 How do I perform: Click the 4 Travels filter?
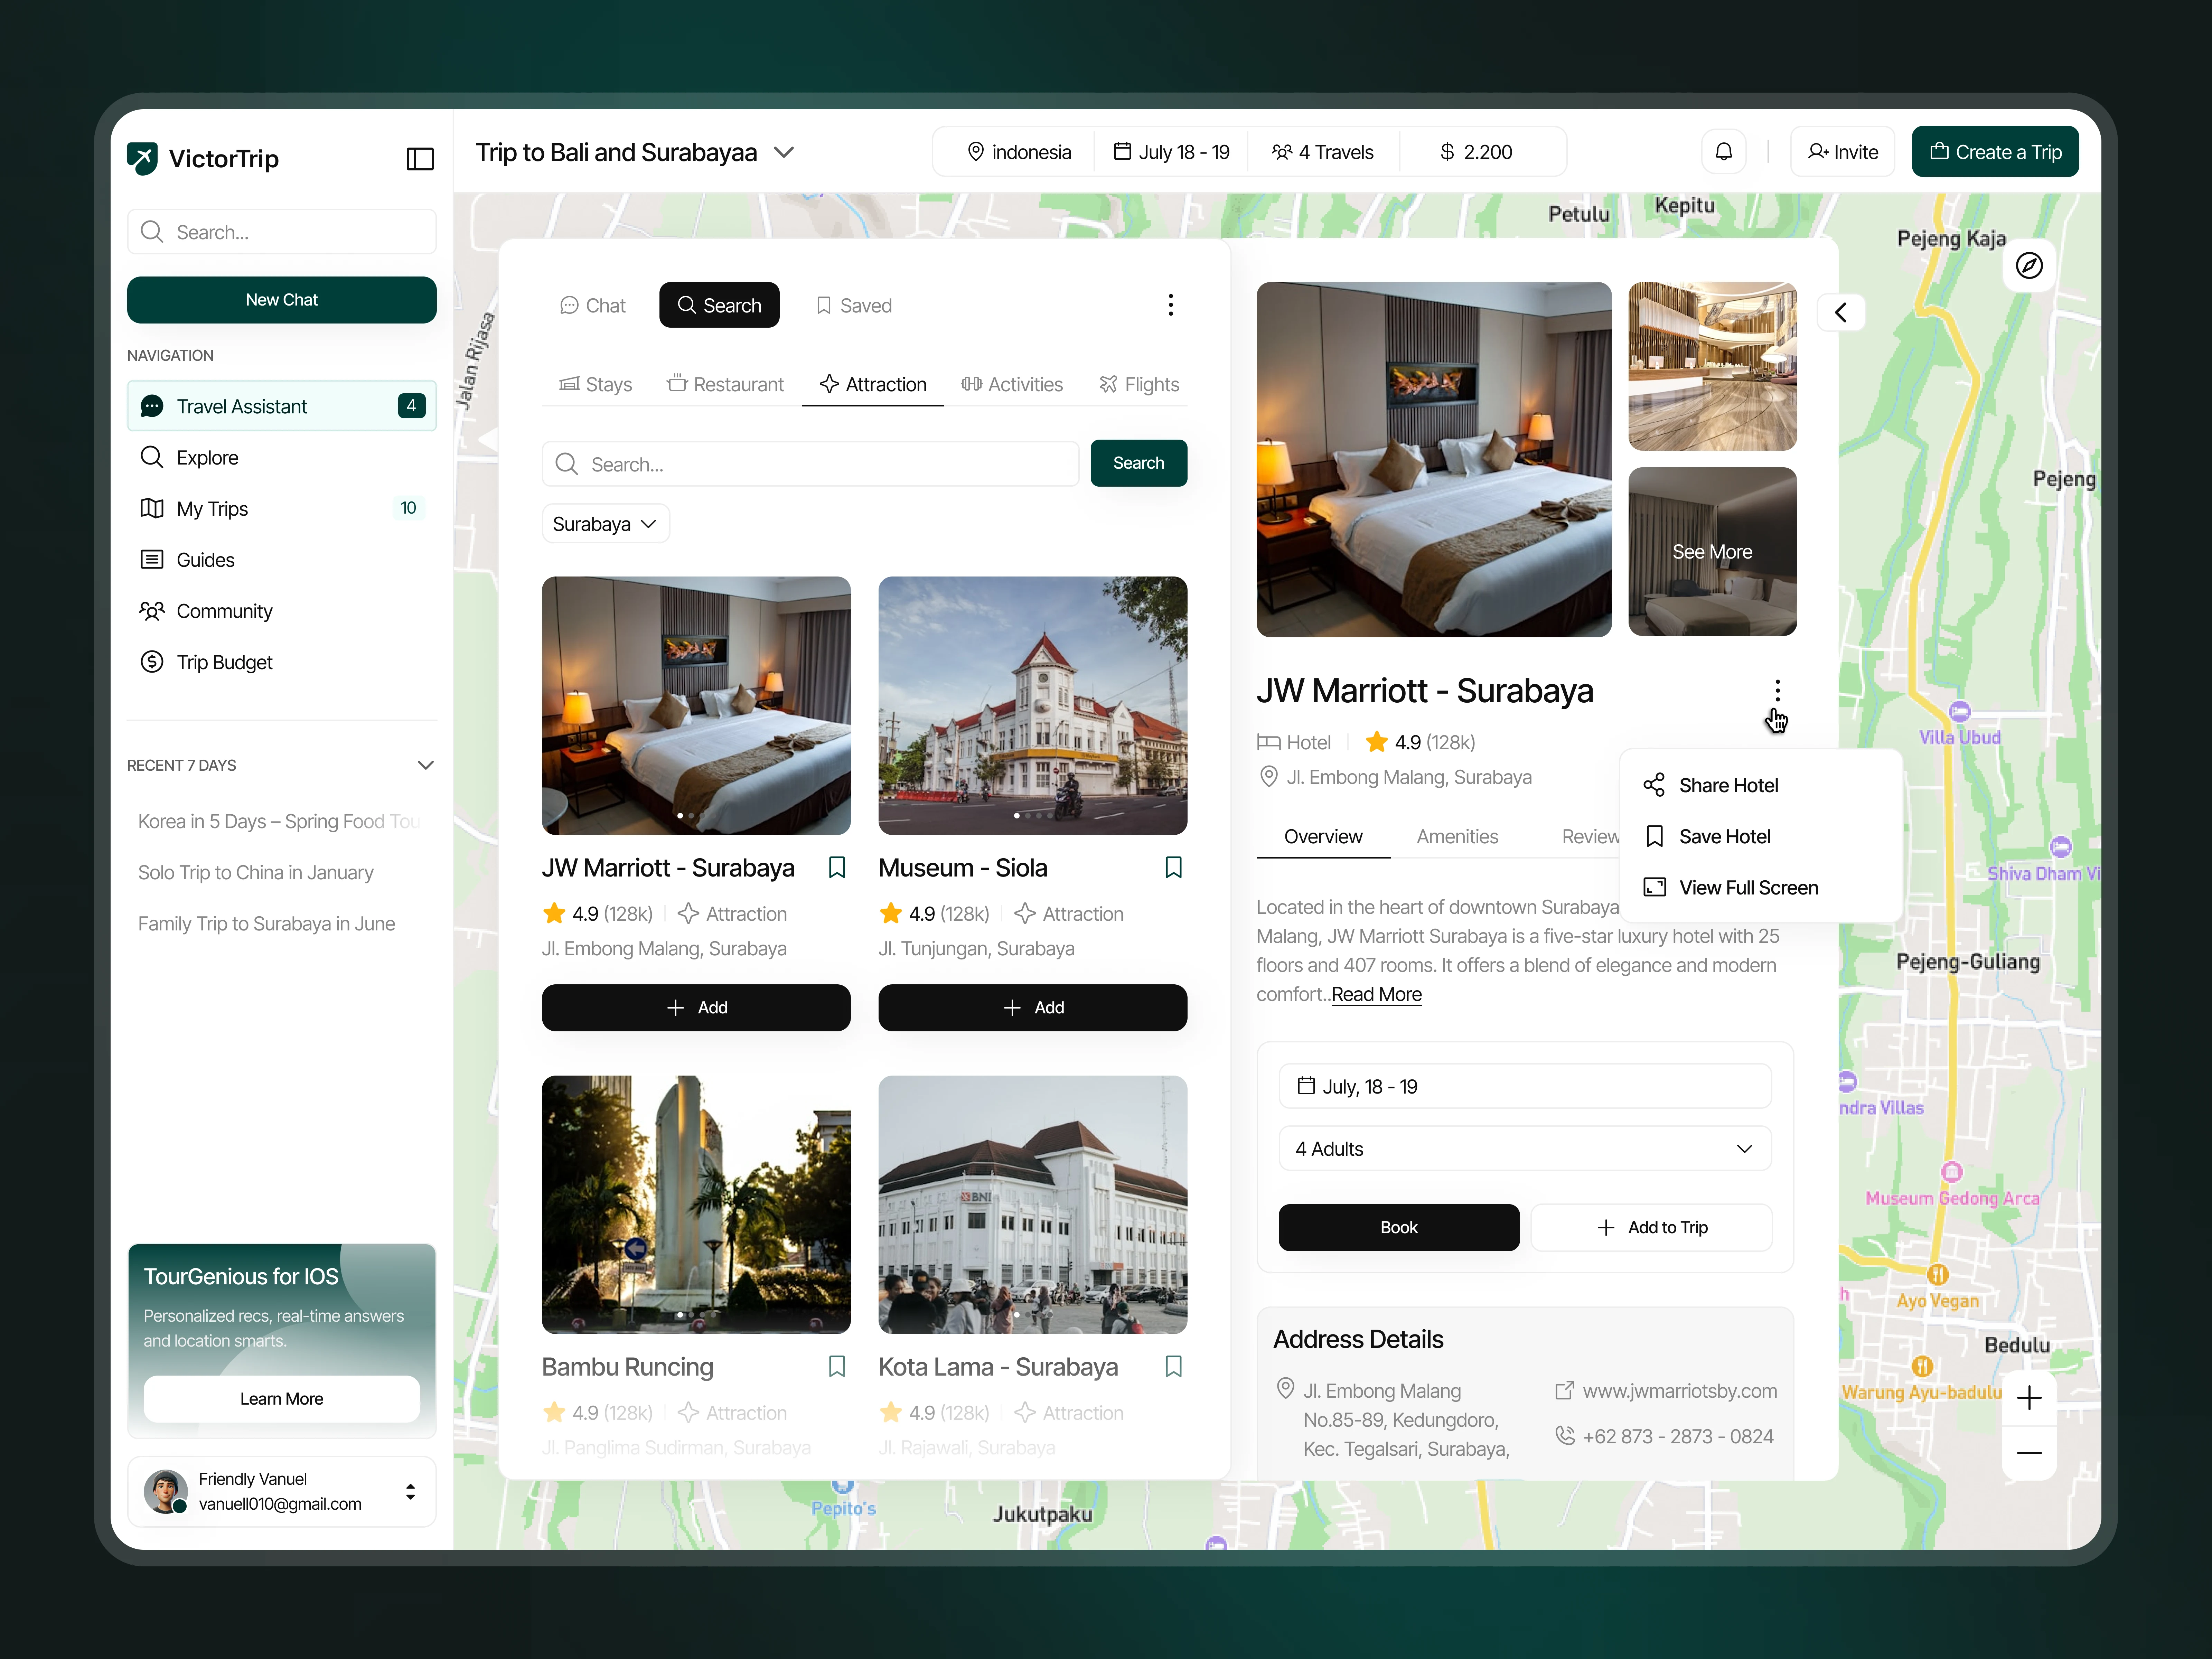coord(1323,152)
